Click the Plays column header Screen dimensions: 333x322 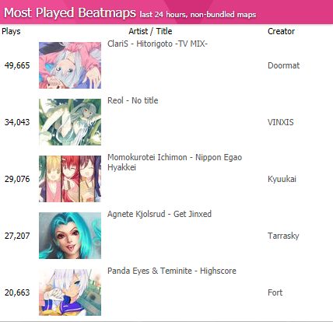point(11,31)
